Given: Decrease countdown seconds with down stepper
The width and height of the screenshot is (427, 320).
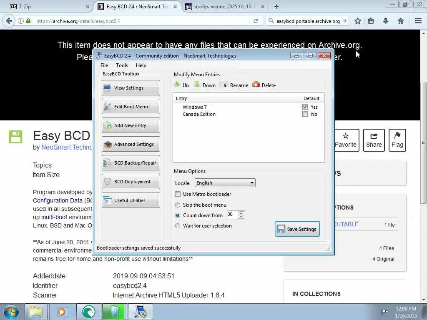Looking at the screenshot, I should (241, 217).
